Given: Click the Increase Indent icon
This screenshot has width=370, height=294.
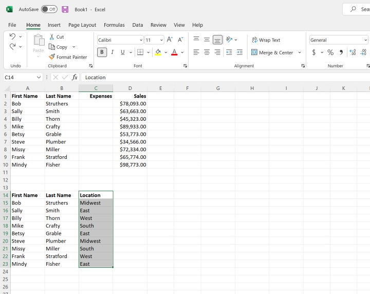Looking at the screenshot, I should [239, 52].
